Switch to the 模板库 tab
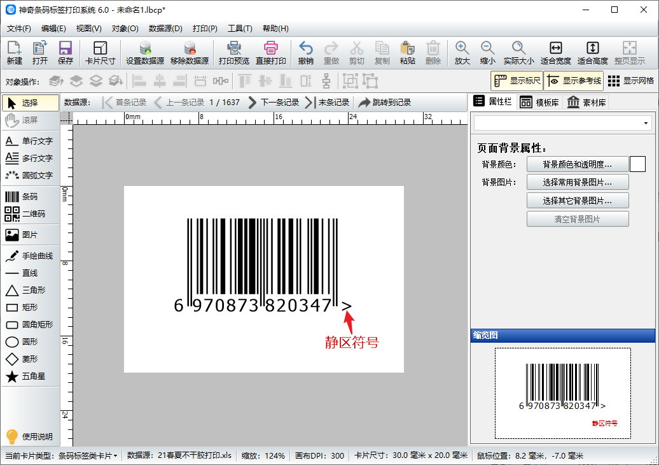659x465 pixels. 540,102
